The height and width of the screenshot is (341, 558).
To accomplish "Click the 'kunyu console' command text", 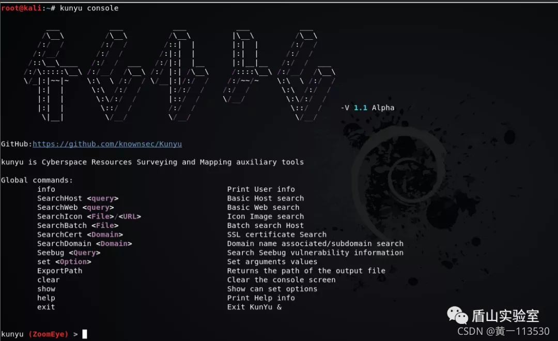I will tap(89, 8).
